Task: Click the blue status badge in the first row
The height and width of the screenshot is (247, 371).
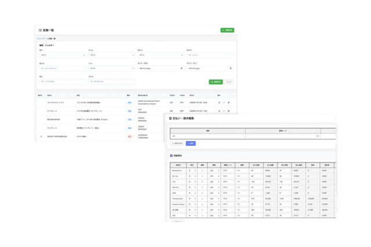Action: (x=130, y=102)
